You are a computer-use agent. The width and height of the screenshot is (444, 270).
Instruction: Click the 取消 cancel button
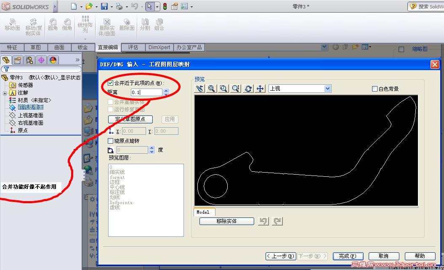[384, 256]
